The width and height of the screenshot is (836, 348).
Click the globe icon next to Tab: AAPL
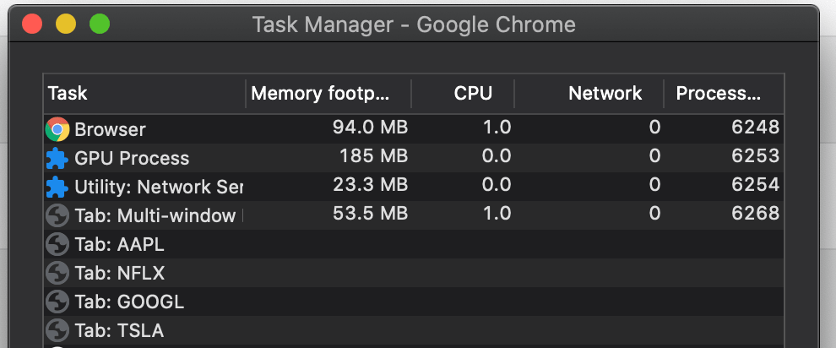[57, 245]
